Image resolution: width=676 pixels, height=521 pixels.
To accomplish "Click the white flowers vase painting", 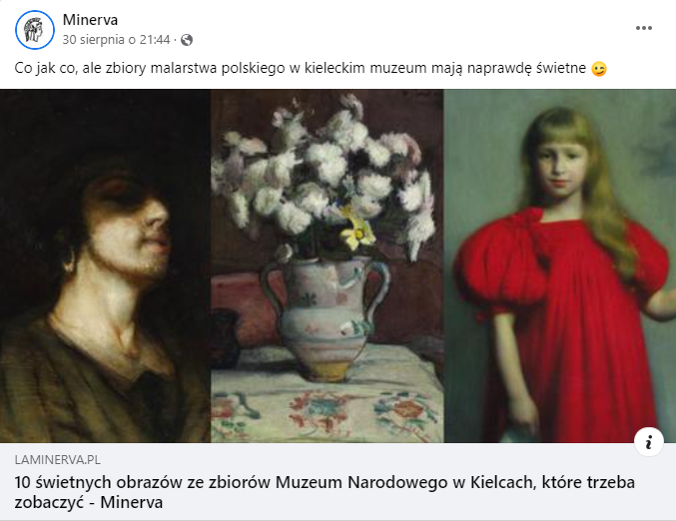I will point(328,265).
